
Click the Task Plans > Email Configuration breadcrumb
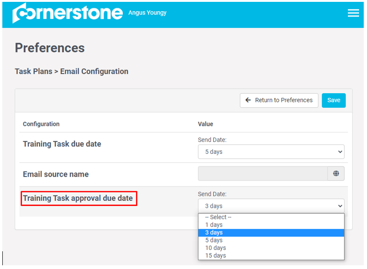(71, 71)
